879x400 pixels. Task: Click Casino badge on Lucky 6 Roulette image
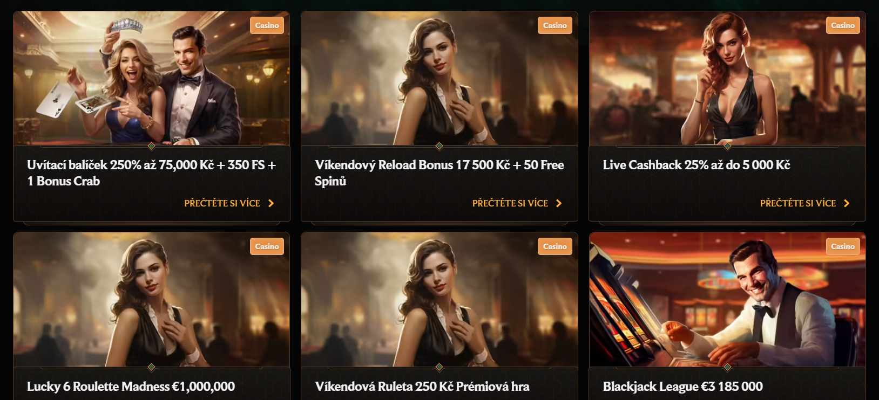pos(267,246)
